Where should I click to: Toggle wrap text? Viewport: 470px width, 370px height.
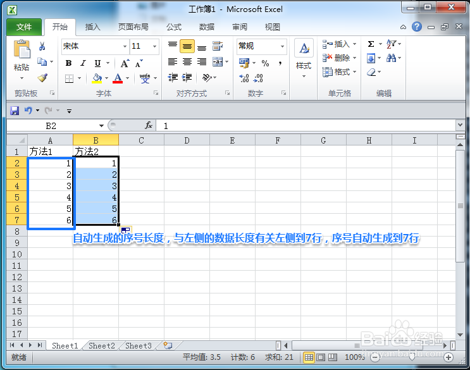218,46
